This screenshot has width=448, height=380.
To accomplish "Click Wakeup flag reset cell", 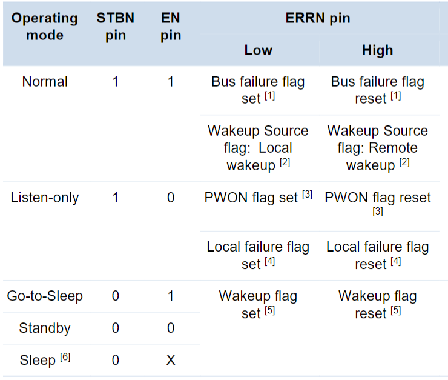I will [377, 304].
